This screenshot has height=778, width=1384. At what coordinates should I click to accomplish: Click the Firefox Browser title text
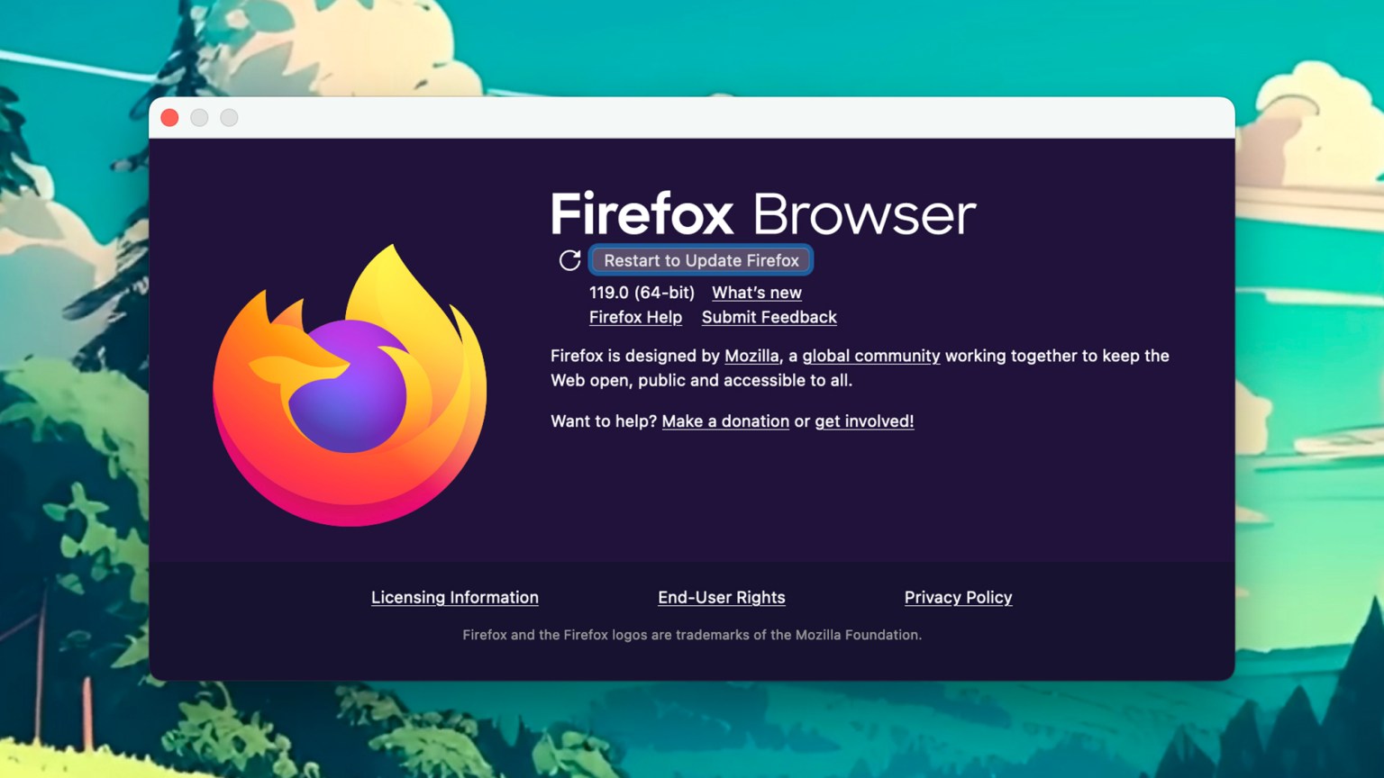[x=762, y=213]
